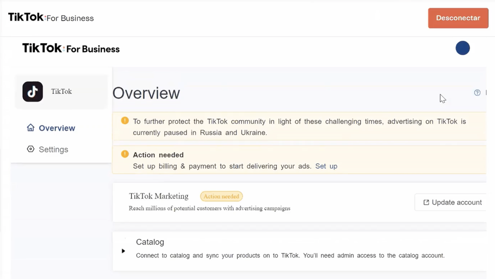The width and height of the screenshot is (495, 279).
Task: Click the Desconectar button
Action: (458, 18)
